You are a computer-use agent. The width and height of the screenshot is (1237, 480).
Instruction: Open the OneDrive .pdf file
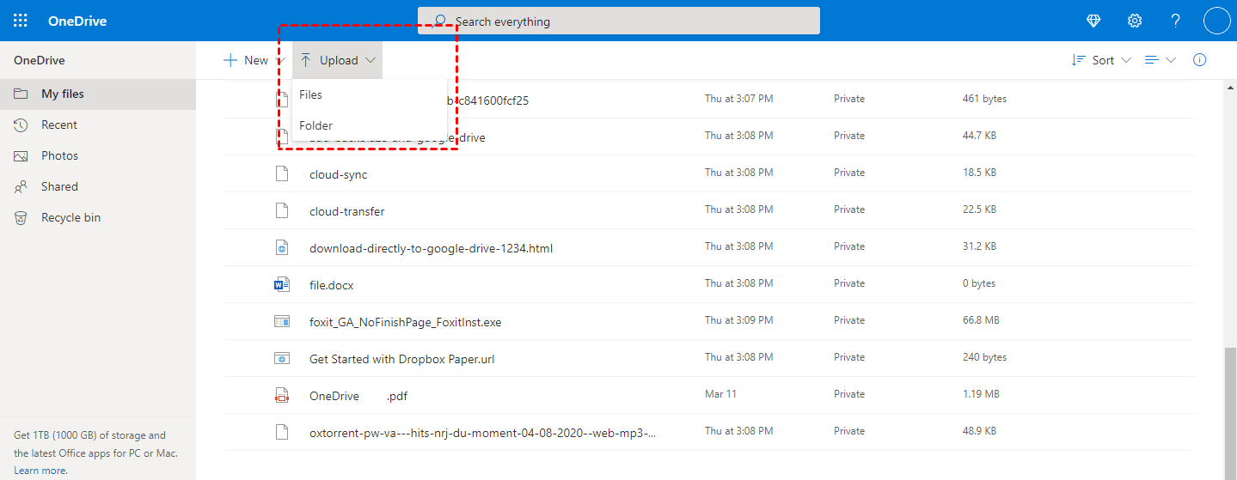tap(358, 396)
